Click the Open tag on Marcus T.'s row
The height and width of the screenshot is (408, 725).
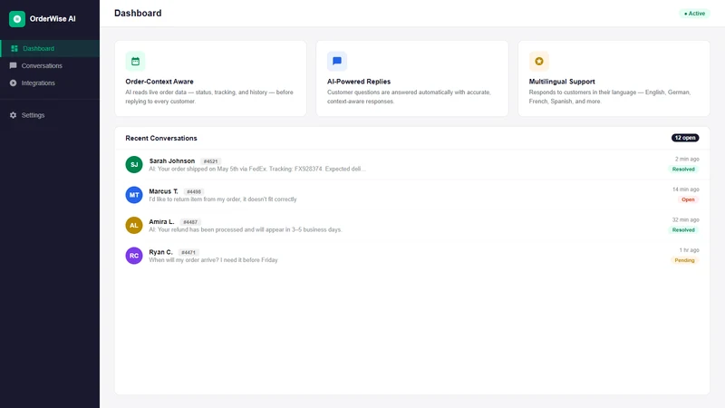[688, 199]
